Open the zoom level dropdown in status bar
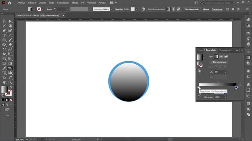Screen dimensions: 252x141 click(27, 139)
